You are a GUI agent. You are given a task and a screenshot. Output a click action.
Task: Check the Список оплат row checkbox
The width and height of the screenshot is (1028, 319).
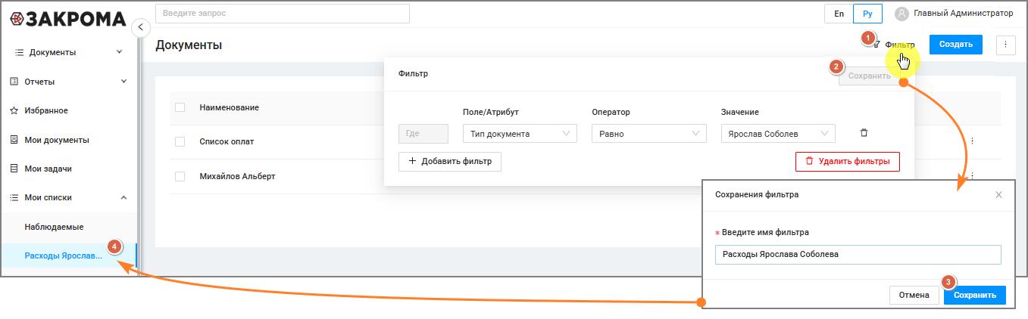click(x=180, y=141)
